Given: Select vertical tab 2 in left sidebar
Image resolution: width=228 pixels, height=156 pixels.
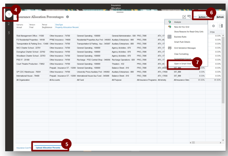Looking at the screenshot, I should point(9,23).
